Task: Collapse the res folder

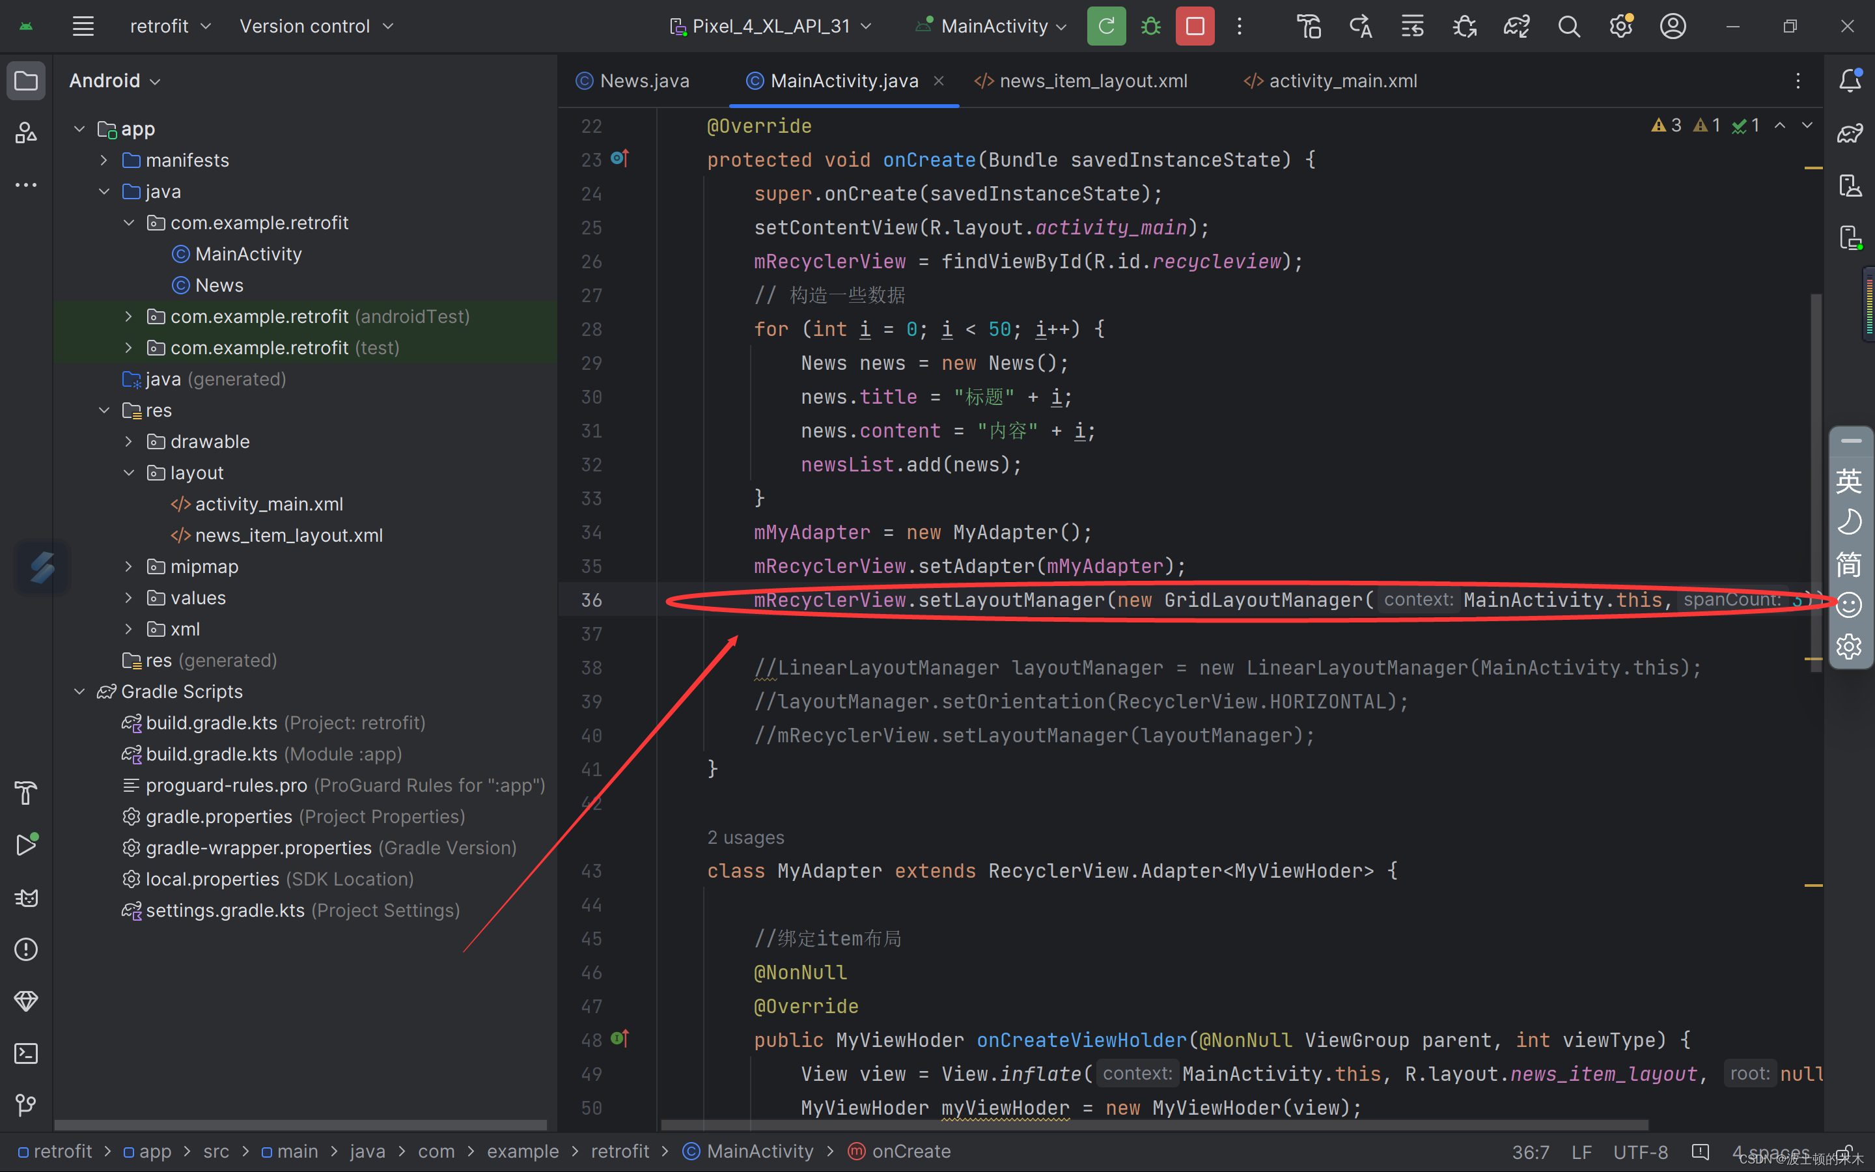Action: pyautogui.click(x=104, y=410)
